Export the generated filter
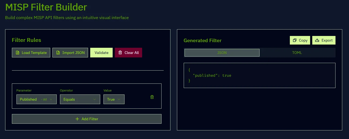 pos(324,40)
